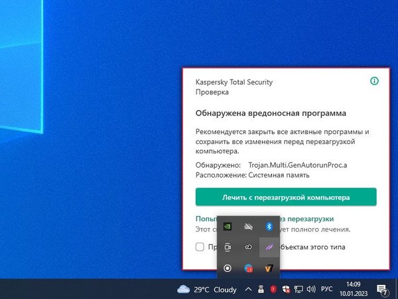
Task: Collapse the hidden tray icons chevron
Action: pyautogui.click(x=249, y=289)
